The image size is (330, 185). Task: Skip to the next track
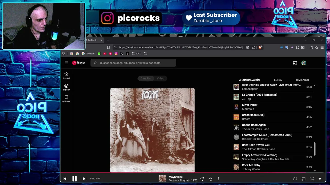[x=84, y=179]
